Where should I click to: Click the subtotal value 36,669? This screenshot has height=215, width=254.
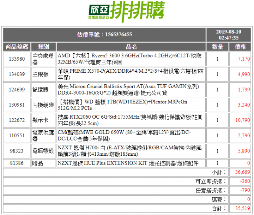click(242, 172)
